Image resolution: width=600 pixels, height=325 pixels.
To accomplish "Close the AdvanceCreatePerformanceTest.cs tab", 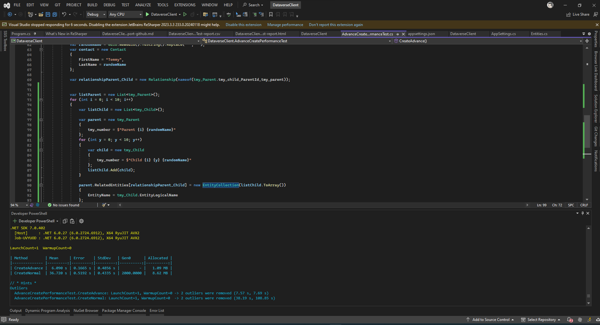I will tap(403, 34).
